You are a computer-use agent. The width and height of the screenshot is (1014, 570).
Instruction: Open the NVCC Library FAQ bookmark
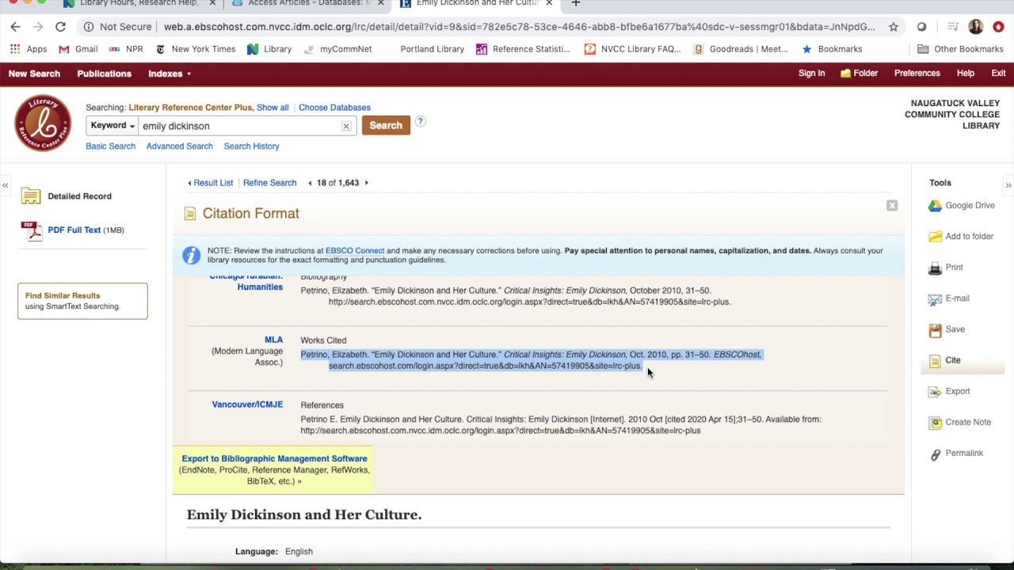pyautogui.click(x=632, y=49)
